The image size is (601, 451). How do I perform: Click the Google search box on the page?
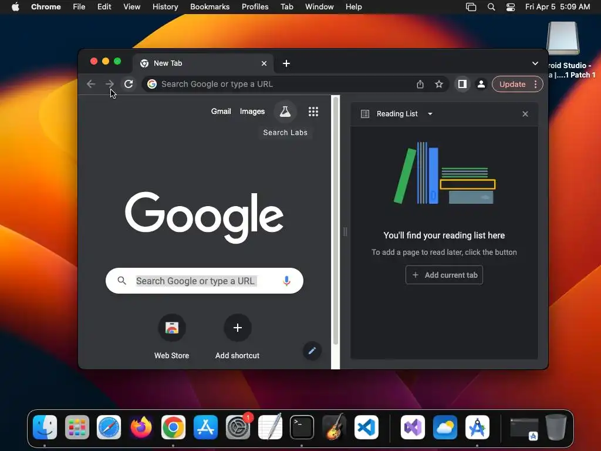[x=204, y=281]
